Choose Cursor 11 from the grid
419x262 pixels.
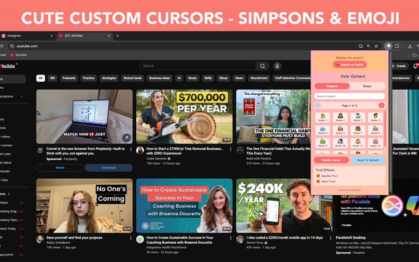[x=358, y=143]
